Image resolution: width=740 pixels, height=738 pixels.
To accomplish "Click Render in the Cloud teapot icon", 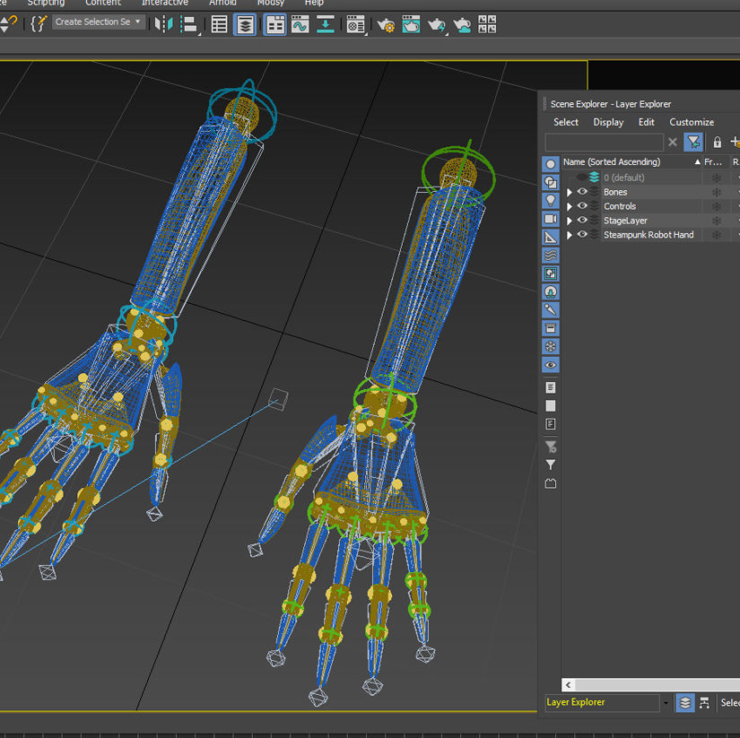I will 462,24.
